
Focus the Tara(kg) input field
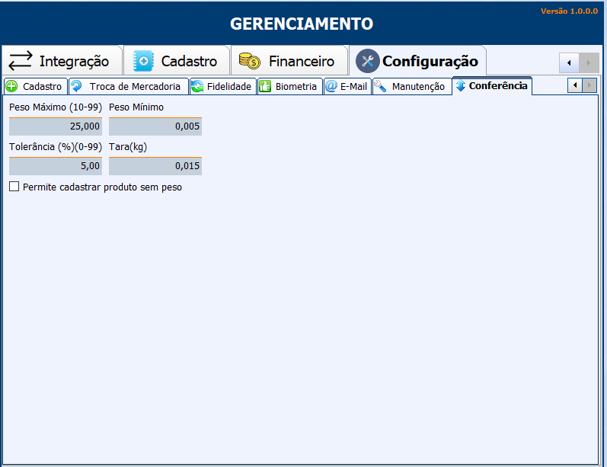coord(155,165)
